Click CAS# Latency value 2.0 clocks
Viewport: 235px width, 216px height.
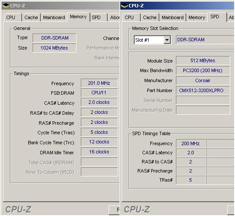tap(99, 102)
